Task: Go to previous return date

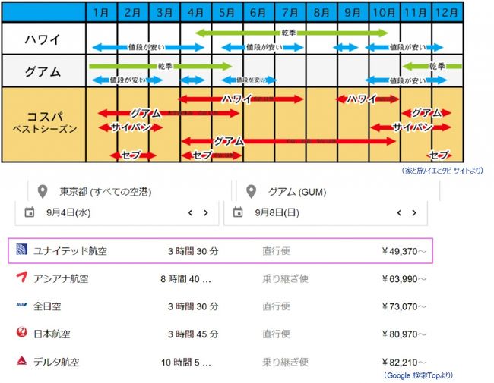Action: pyautogui.click(x=399, y=213)
